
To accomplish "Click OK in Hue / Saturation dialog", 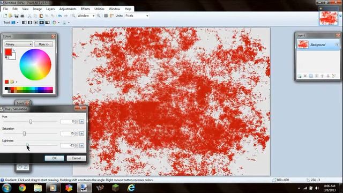I will click(54, 158).
